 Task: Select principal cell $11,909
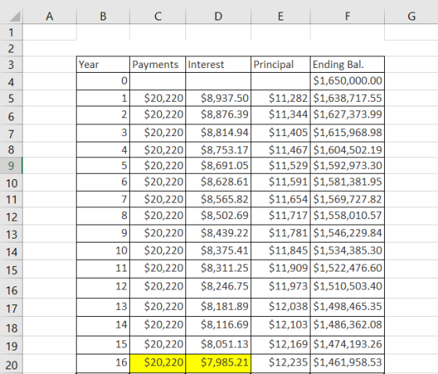point(281,268)
